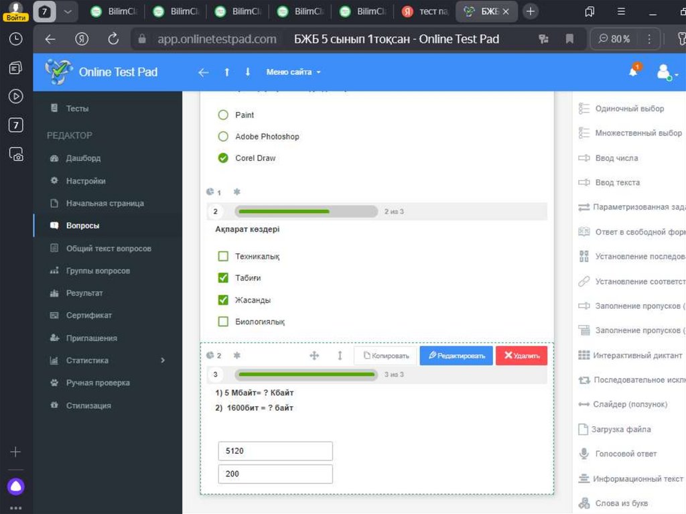Viewport: 686px width, 514px height.
Task: Add an Интерактивный диктант question type
Action: click(x=630, y=355)
